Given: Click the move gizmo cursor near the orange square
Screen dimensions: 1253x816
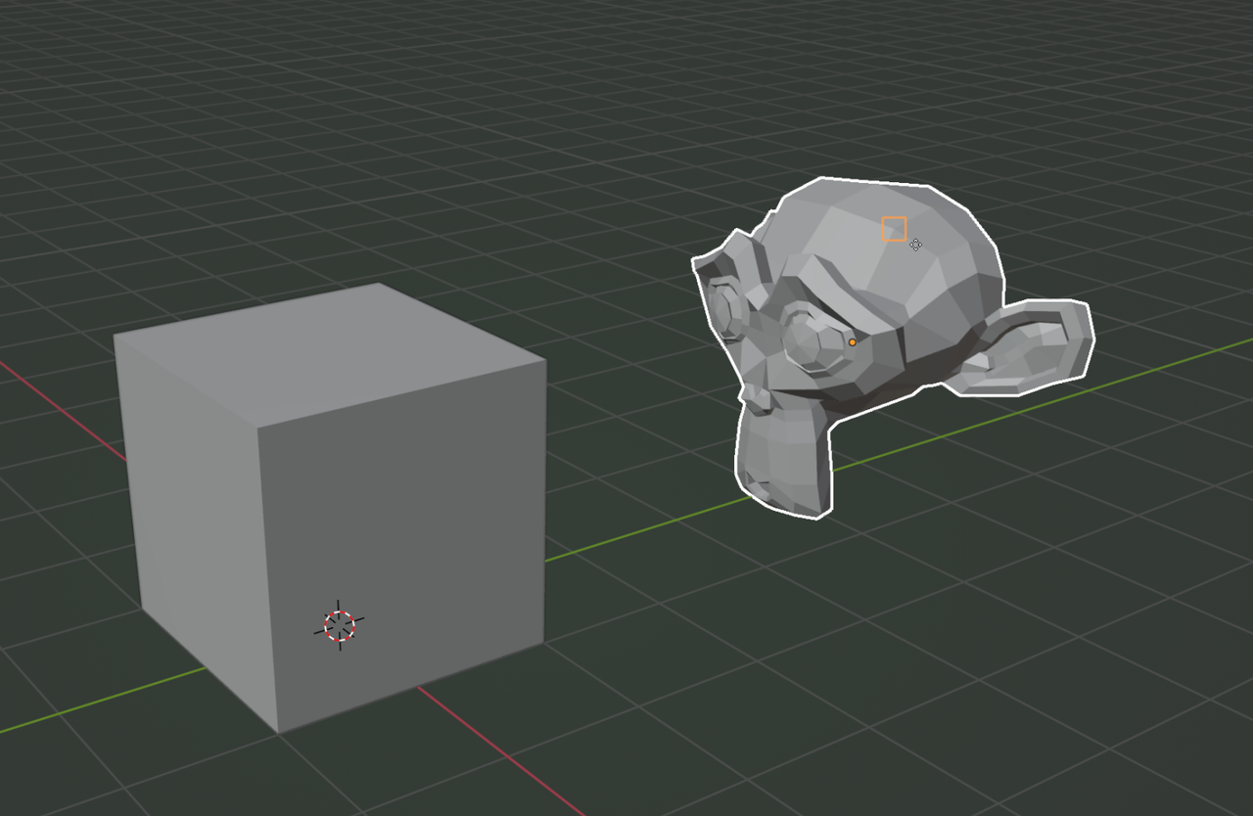Looking at the screenshot, I should point(916,245).
